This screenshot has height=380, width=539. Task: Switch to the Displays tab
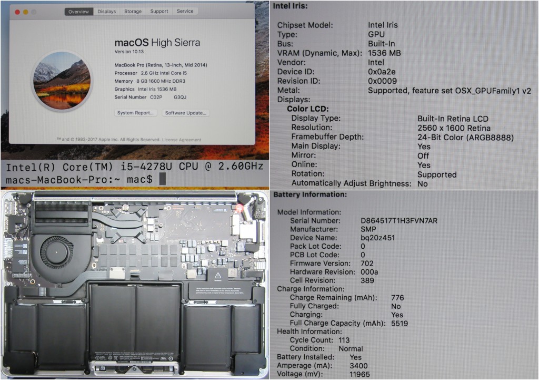click(106, 11)
